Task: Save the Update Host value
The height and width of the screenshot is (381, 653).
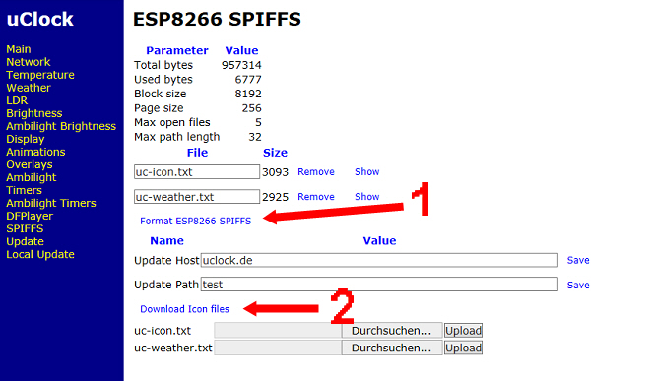Action: (x=578, y=260)
